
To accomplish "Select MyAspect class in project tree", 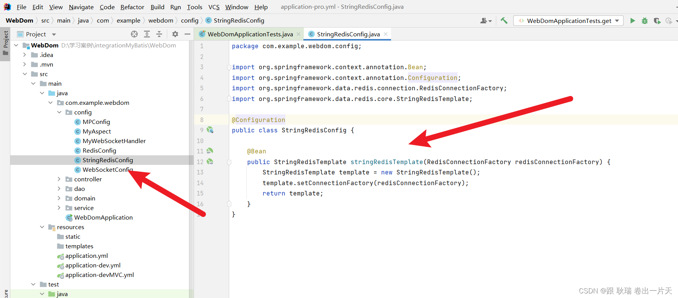I will 96,131.
